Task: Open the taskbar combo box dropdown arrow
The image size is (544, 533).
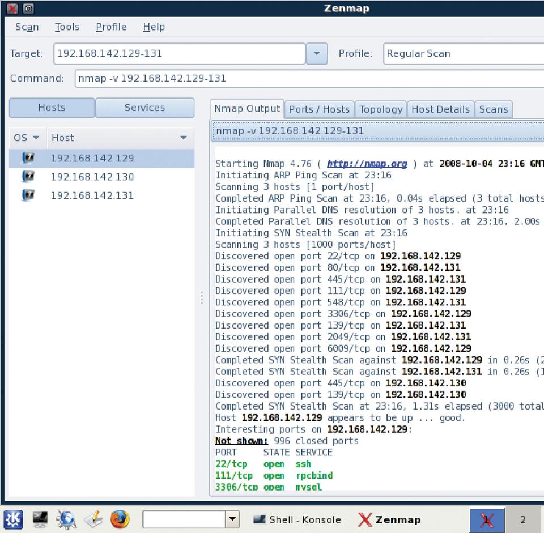Action: click(232, 519)
